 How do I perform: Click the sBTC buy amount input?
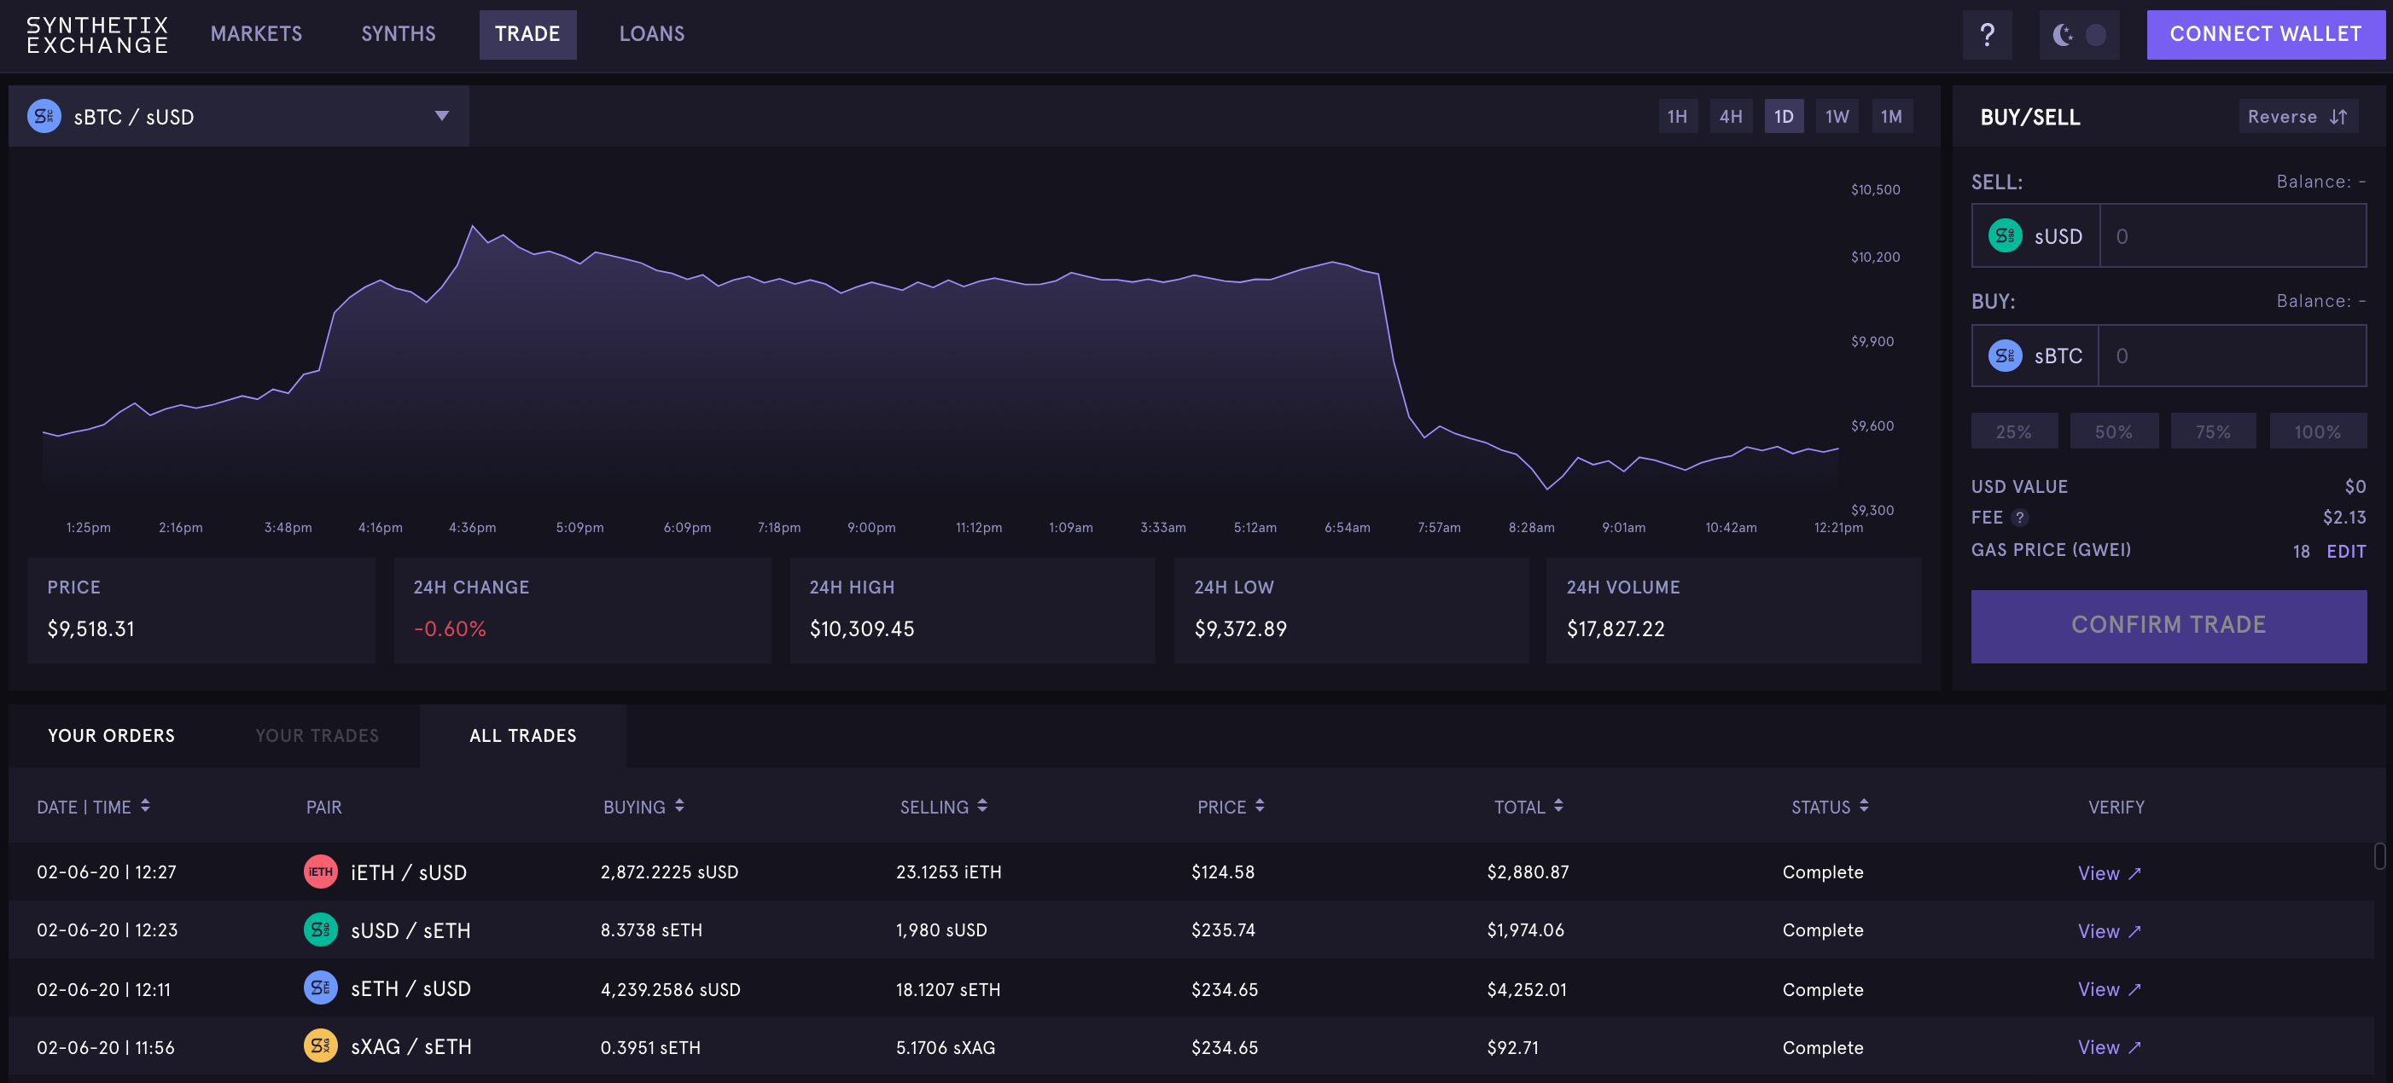[x=2233, y=356]
